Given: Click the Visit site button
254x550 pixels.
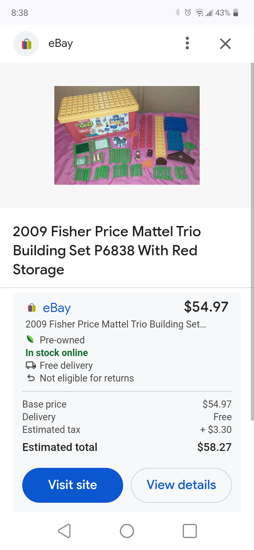Looking at the screenshot, I should pos(73,485).
